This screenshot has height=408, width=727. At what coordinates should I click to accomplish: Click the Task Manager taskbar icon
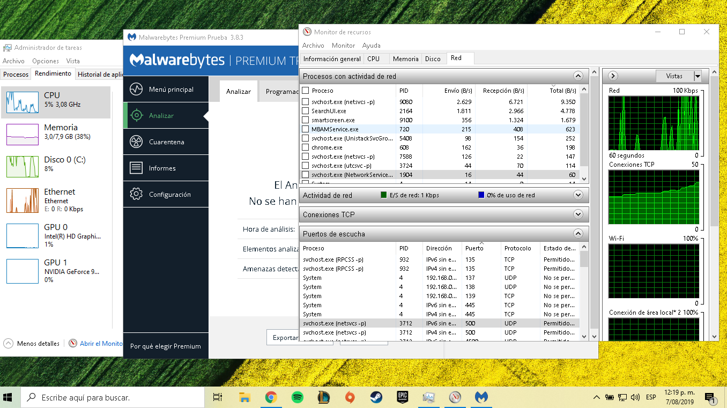click(428, 397)
